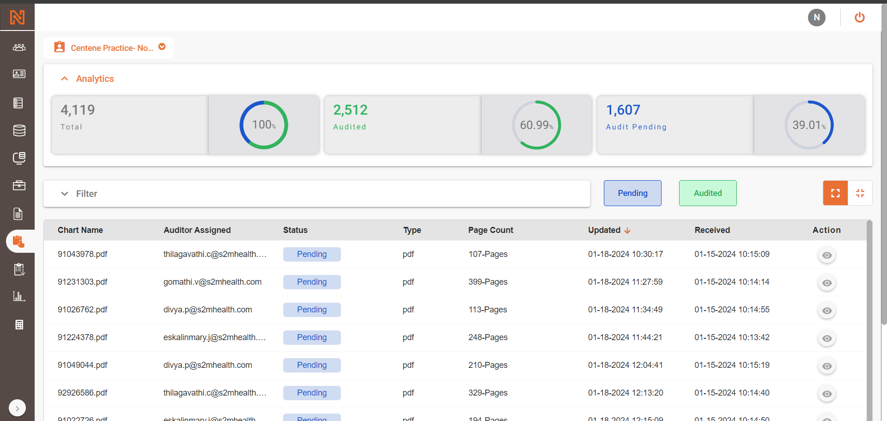The width and height of the screenshot is (887, 421).
Task: Click Pending status badge for 91224378.pdf
Action: (x=312, y=337)
